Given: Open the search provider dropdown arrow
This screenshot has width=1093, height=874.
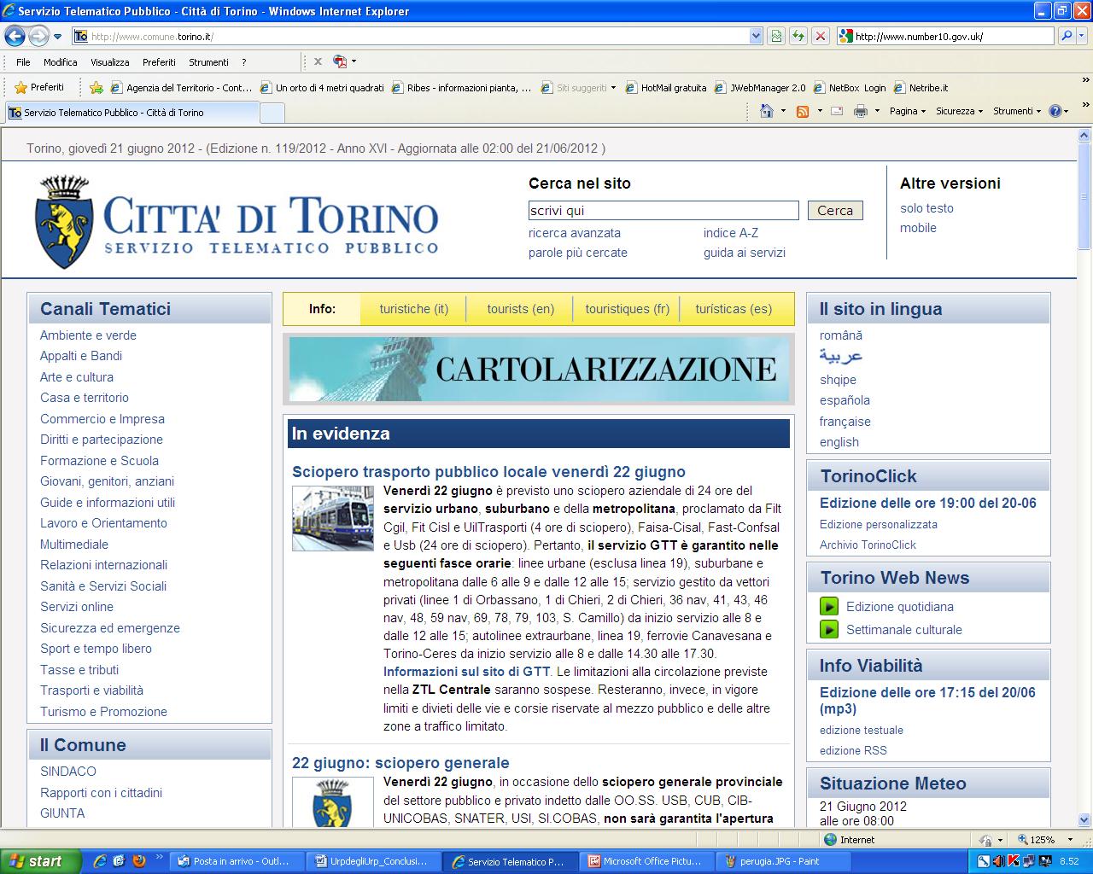Looking at the screenshot, I should click(x=1082, y=36).
